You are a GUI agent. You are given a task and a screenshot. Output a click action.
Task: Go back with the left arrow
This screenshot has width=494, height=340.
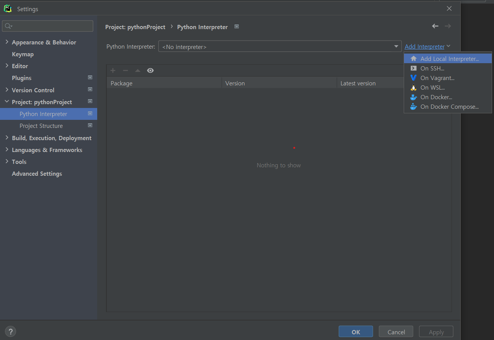coord(435,26)
